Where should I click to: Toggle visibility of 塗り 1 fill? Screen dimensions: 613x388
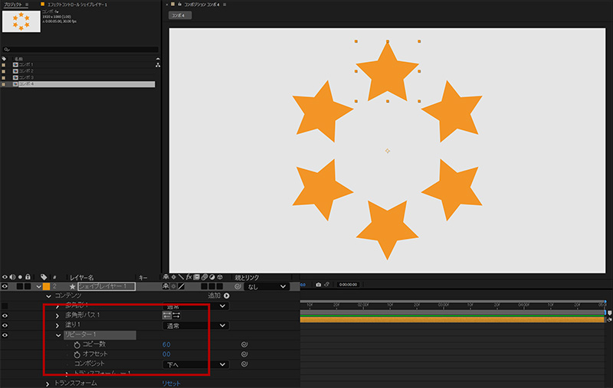click(x=5, y=325)
